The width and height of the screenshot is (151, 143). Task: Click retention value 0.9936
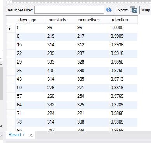coord(123,45)
